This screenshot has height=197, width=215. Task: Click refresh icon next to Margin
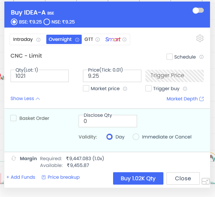pyautogui.click(x=14, y=159)
